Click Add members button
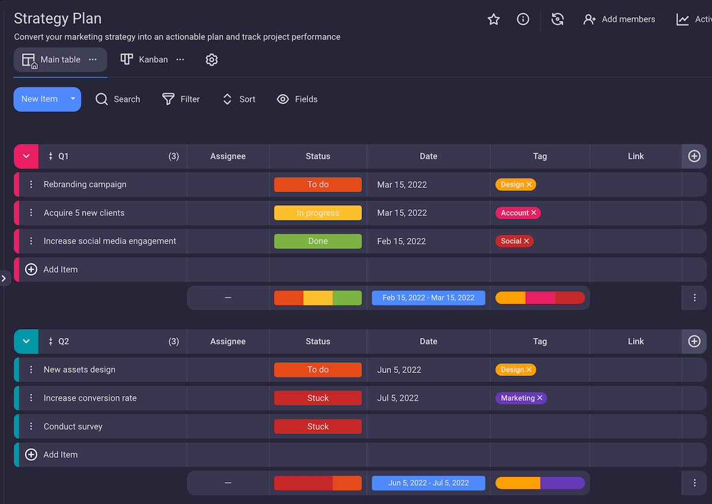712x504 pixels. coord(619,20)
